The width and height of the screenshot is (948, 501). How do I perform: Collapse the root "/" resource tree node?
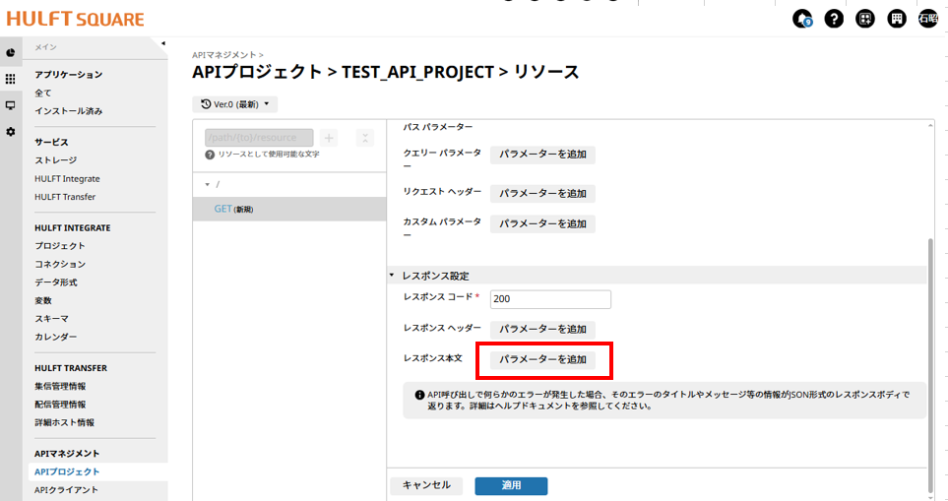tap(208, 184)
